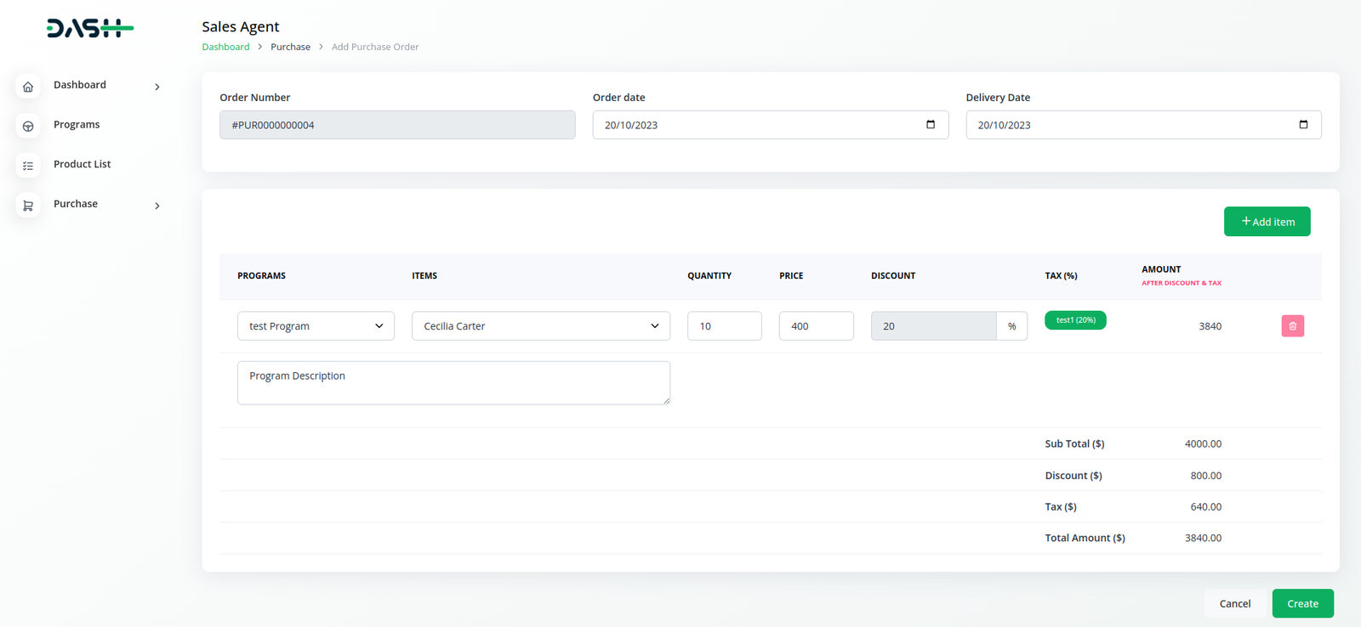Expand the Dashboard sidebar chevron
The width and height of the screenshot is (1361, 627).
coord(157,87)
